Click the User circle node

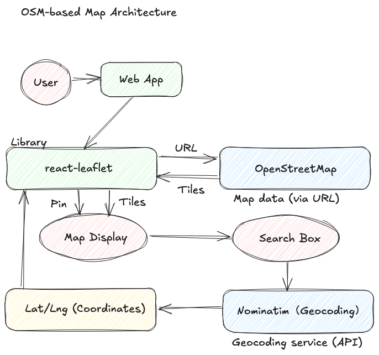click(x=46, y=82)
